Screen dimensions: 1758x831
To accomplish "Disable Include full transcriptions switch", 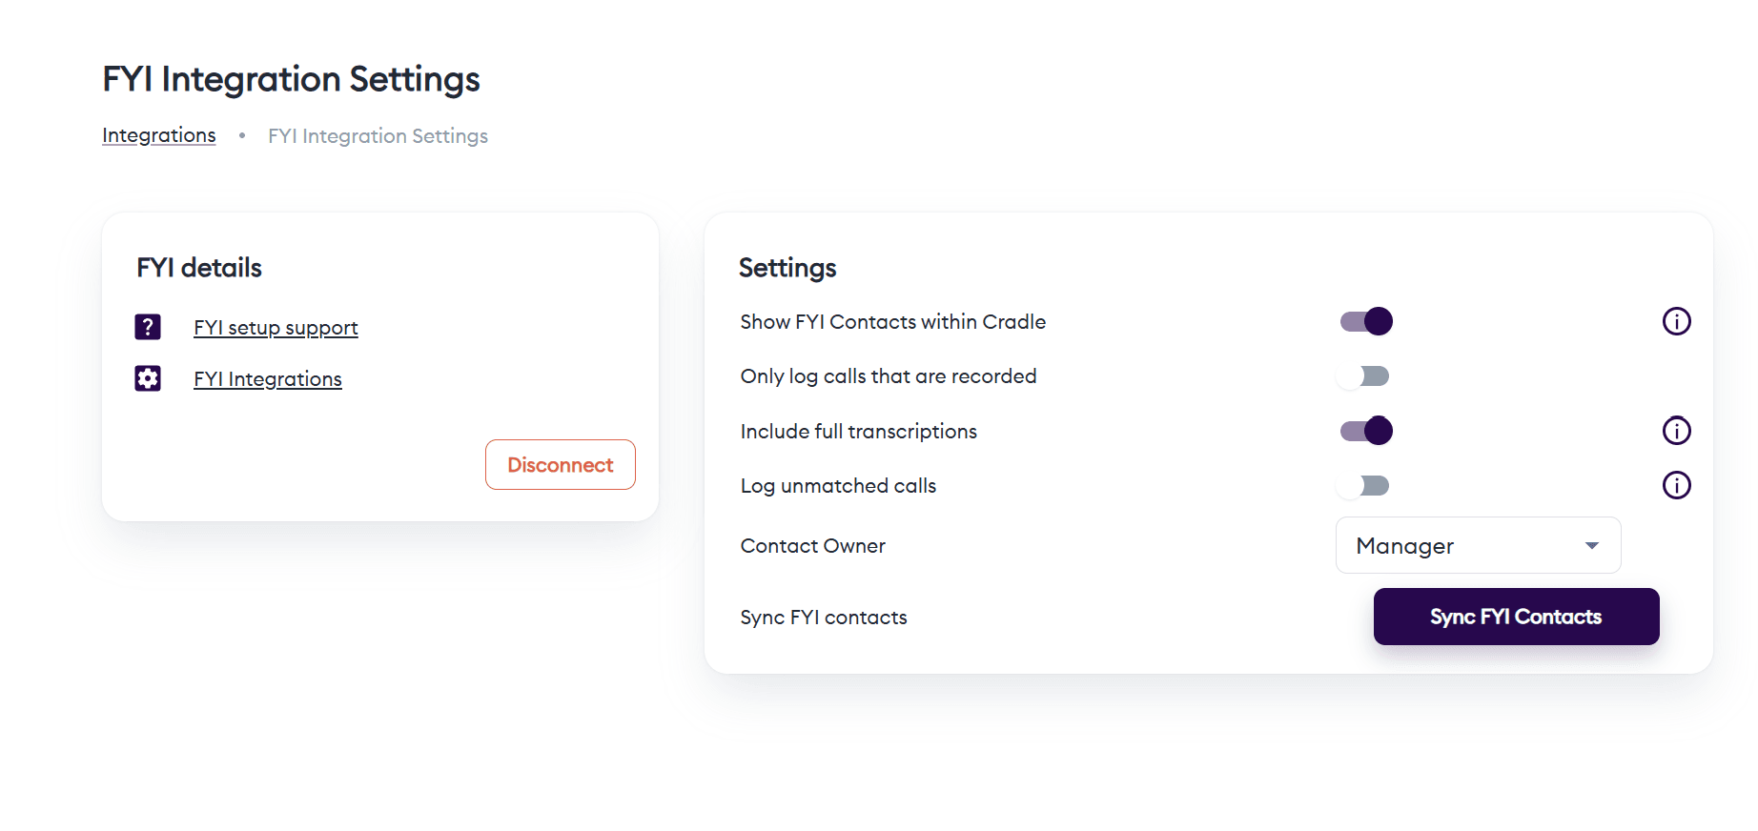I will click(x=1365, y=431).
